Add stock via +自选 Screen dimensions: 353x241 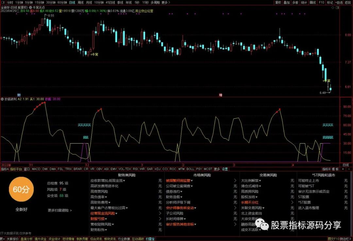click(339, 3)
